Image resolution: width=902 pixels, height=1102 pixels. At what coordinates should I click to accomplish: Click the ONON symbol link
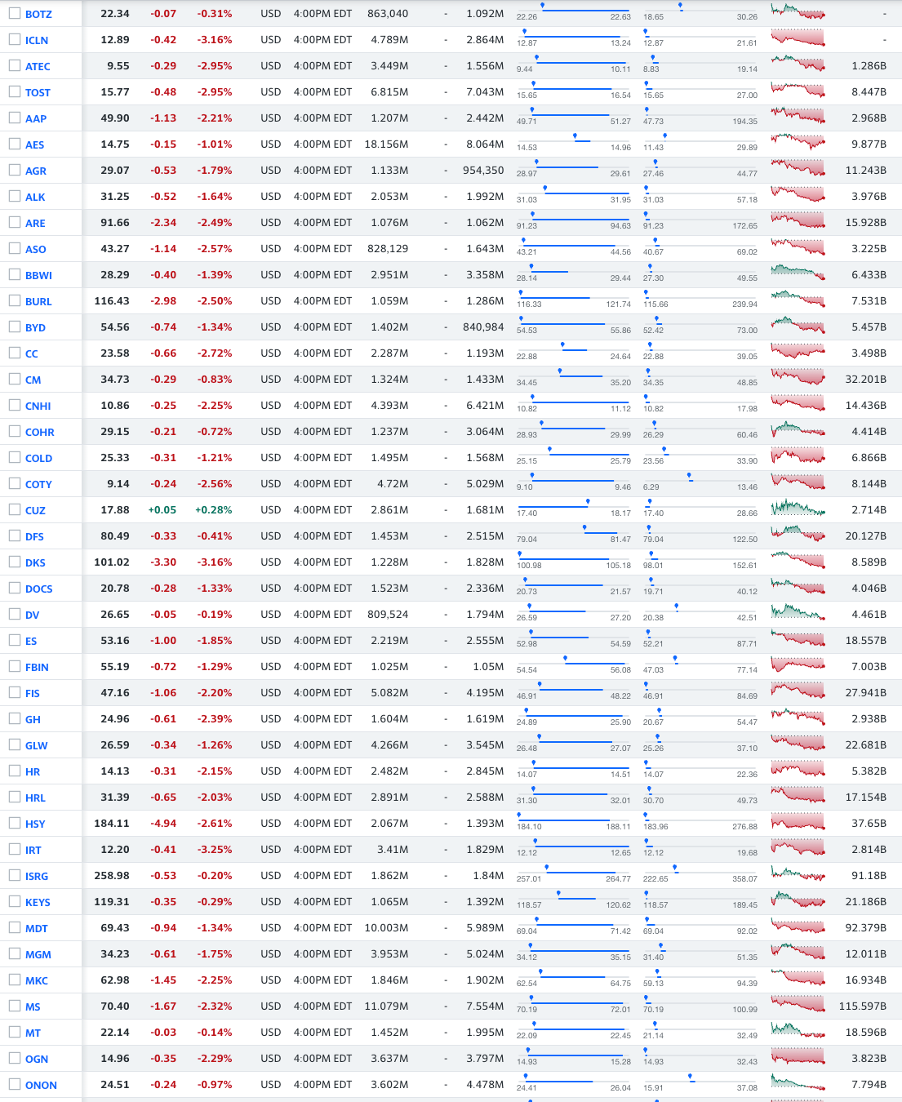[x=41, y=1086]
